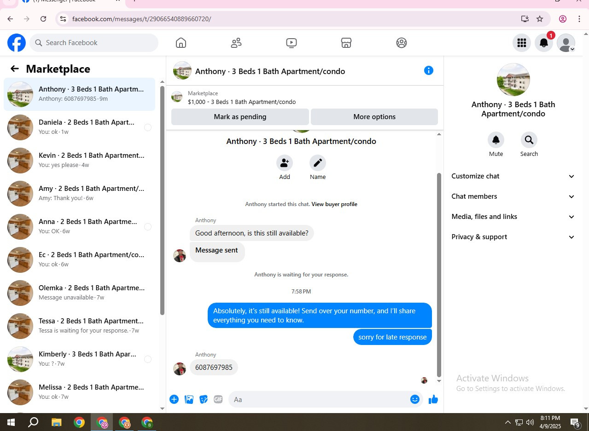Screen dimensions: 589x431
Task: Expand Media, files and links section
Action: pos(513,217)
